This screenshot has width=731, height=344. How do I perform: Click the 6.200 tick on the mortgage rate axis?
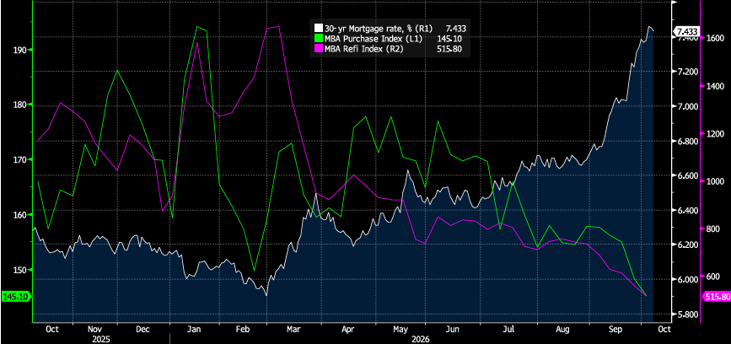pos(686,245)
